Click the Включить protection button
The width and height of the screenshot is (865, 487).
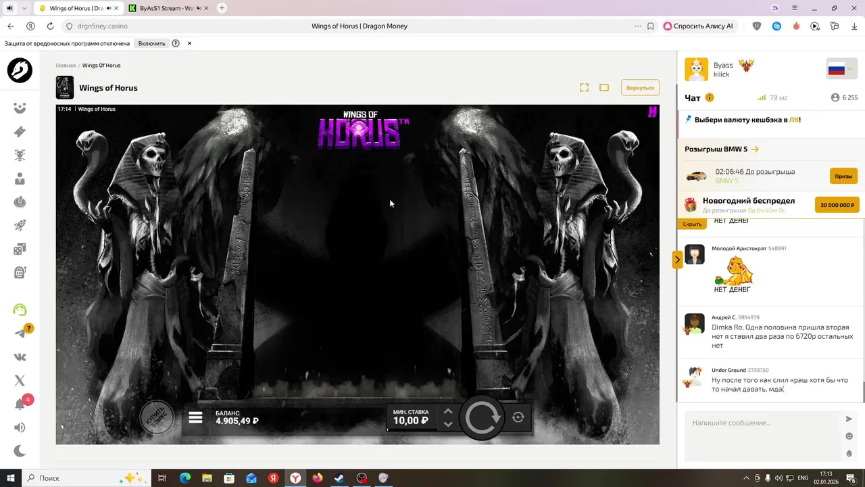(x=151, y=43)
